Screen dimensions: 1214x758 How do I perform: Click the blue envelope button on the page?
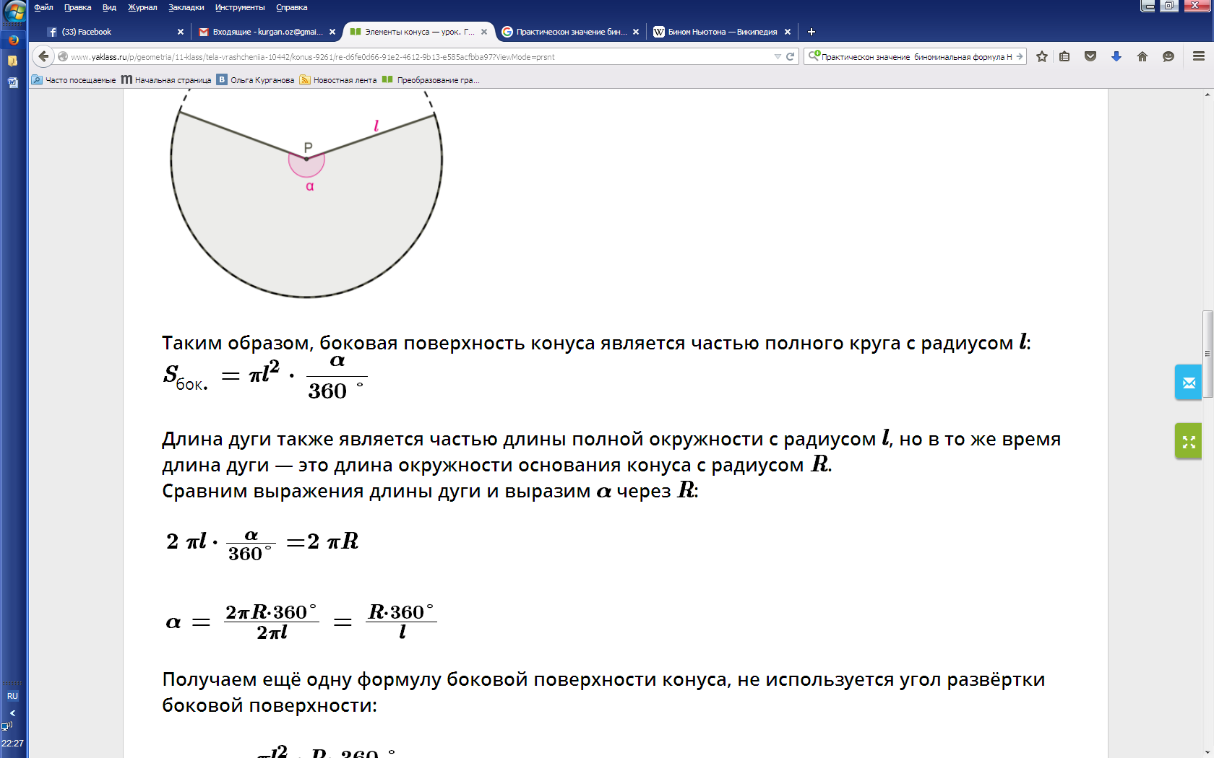click(1188, 383)
